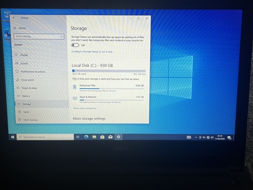Click the Settings gear taskbar icon
This screenshot has height=190, width=253.
click(x=118, y=137)
